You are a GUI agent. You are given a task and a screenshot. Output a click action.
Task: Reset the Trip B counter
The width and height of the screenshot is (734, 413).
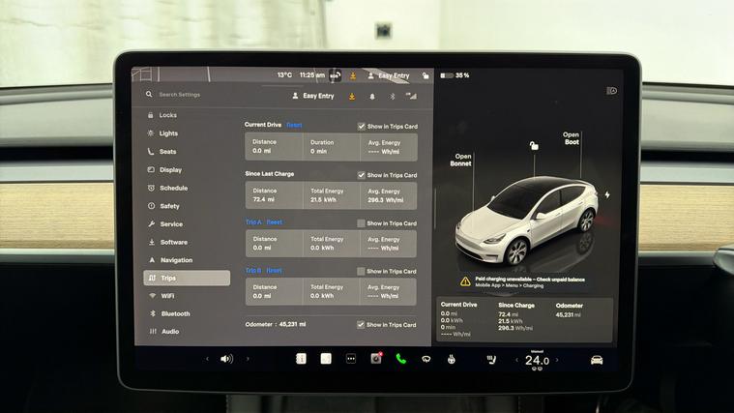pos(274,271)
